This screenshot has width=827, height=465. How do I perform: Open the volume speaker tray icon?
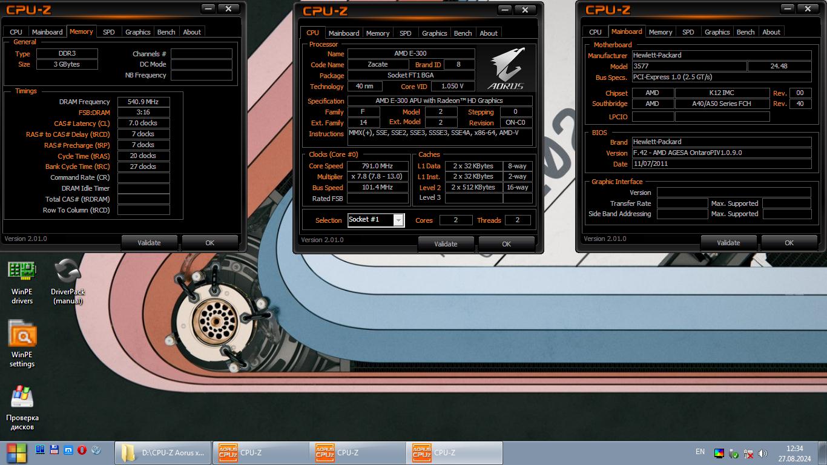click(763, 453)
